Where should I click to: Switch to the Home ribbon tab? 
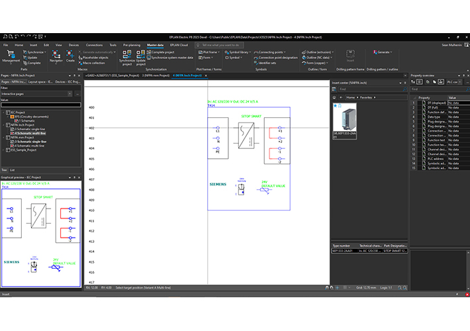tap(19, 45)
